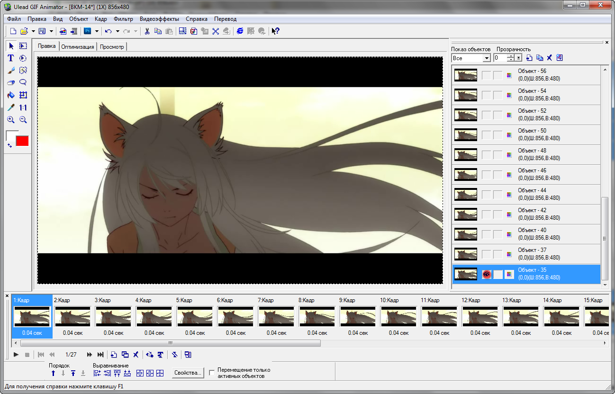Open the Кадр menu
615x394 pixels.
101,19
